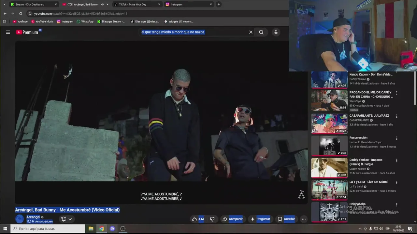Open the Elias ggss TikTok bookmark
This screenshot has width=417, height=234.
click(x=145, y=21)
